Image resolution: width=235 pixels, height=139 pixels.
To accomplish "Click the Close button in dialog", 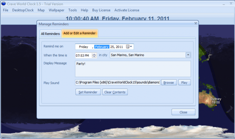I will [183, 112].
